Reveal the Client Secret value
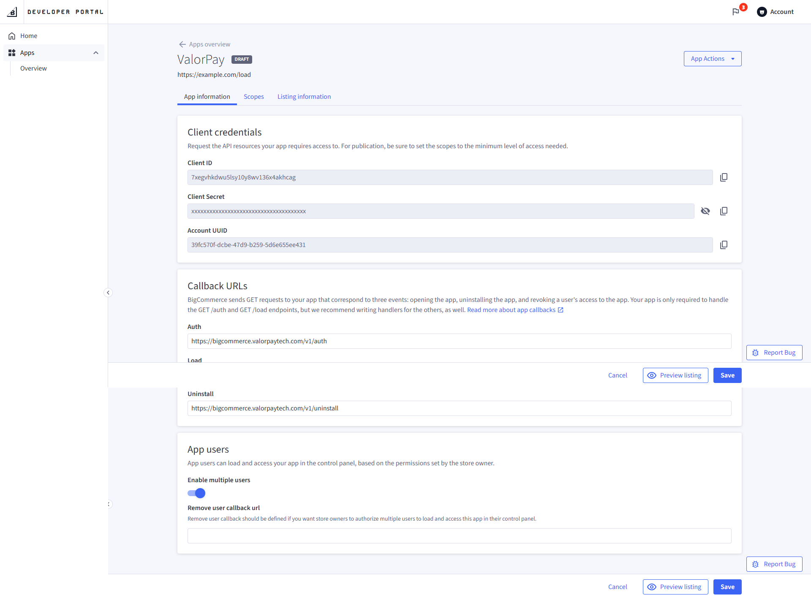Screen dimensions: 811x600 click(705, 211)
